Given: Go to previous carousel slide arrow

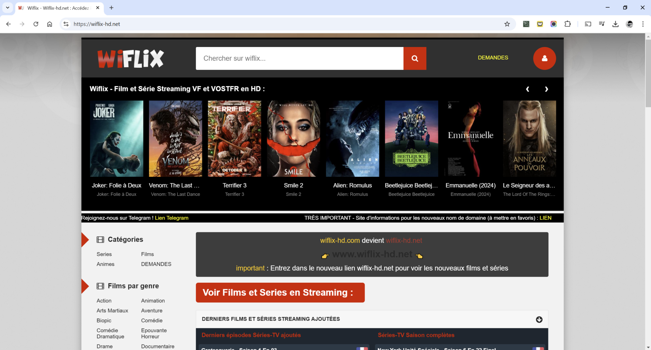Looking at the screenshot, I should 528,89.
